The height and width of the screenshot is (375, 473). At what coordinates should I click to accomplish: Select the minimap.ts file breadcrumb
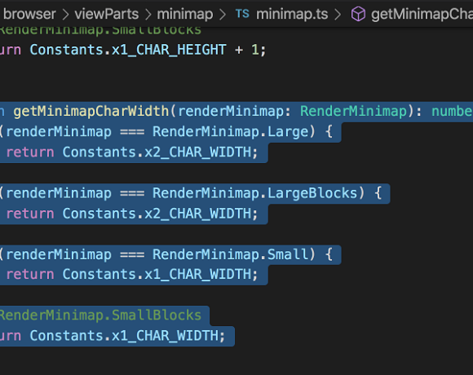[x=292, y=14]
